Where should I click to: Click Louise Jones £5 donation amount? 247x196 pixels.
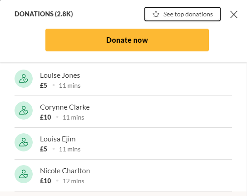tap(44, 85)
